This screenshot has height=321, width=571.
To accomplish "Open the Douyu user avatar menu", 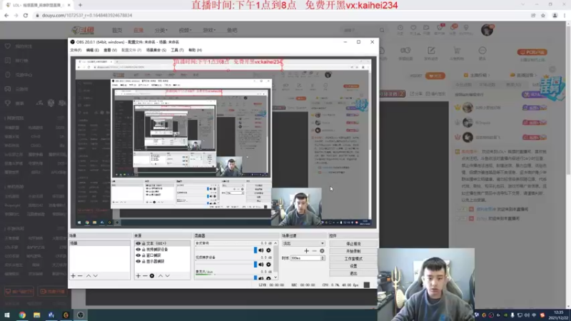I will pyautogui.click(x=487, y=30).
